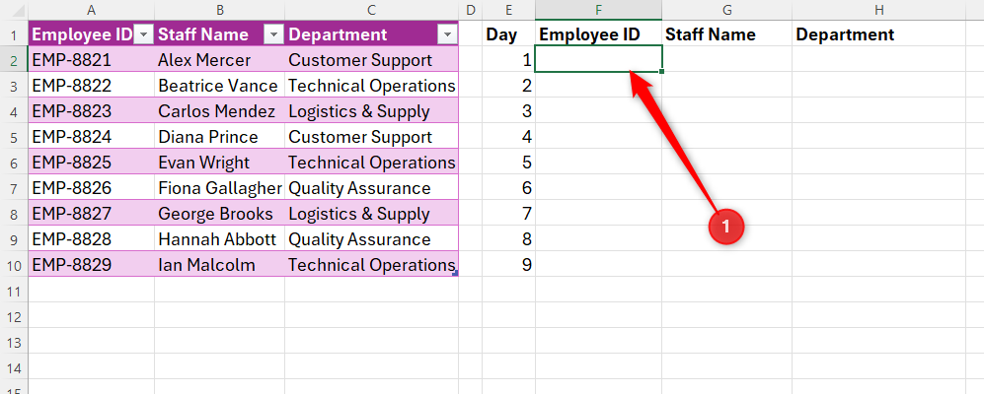Select column G header
The height and width of the screenshot is (394, 984).
point(726,10)
